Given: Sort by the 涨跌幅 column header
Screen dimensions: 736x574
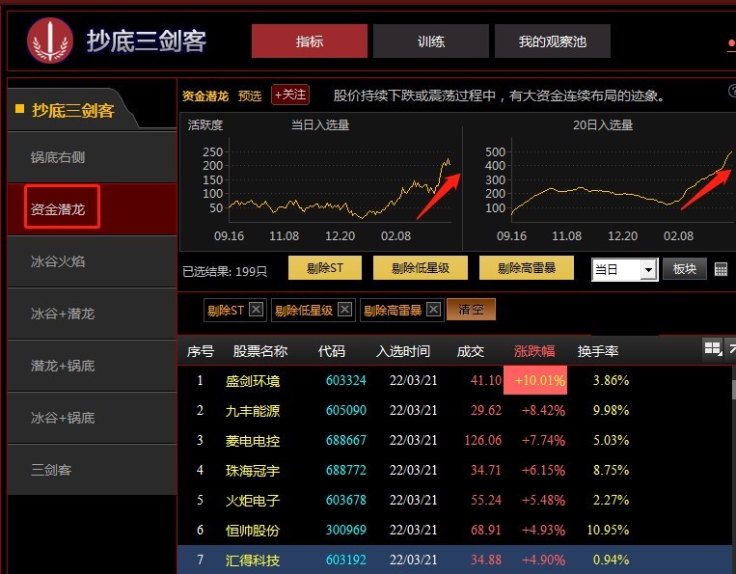Looking at the screenshot, I should click(534, 351).
